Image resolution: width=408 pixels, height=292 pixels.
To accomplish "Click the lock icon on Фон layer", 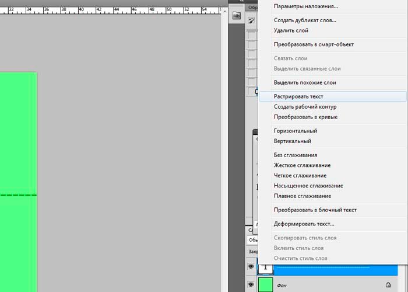I will click(x=388, y=285).
